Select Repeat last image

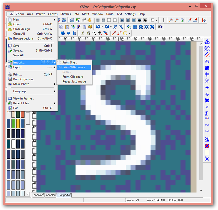tap(74, 81)
